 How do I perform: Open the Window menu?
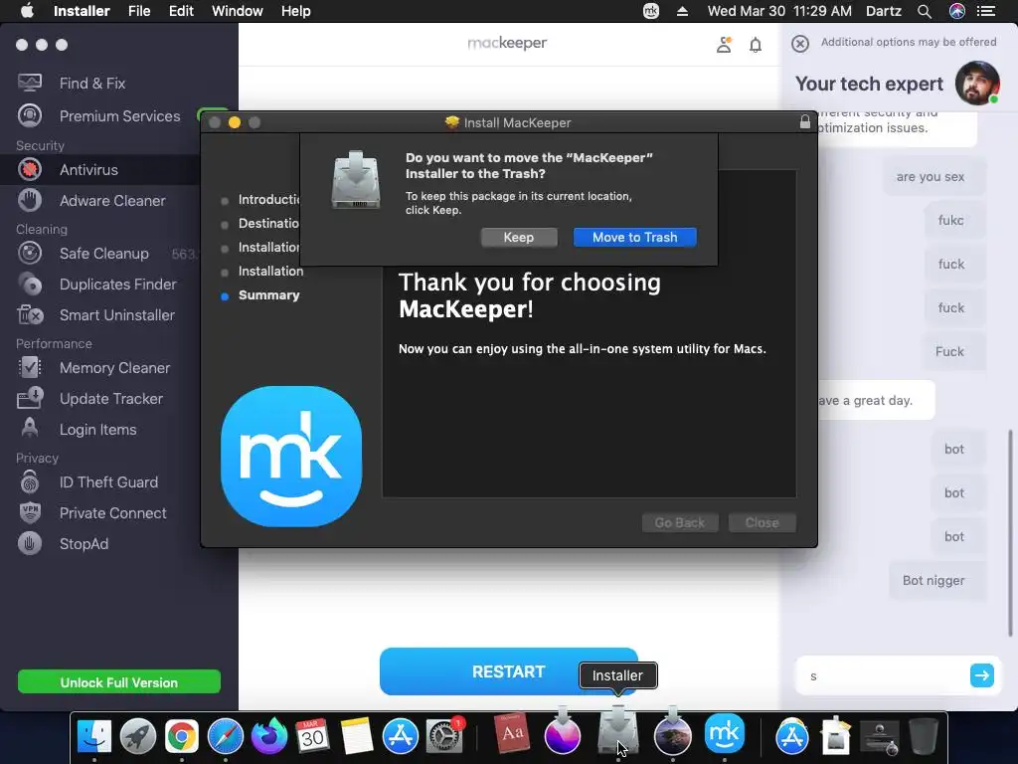coord(237,11)
